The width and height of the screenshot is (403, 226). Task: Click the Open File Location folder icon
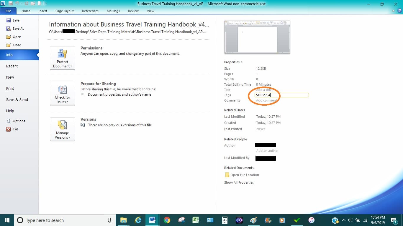(227, 175)
